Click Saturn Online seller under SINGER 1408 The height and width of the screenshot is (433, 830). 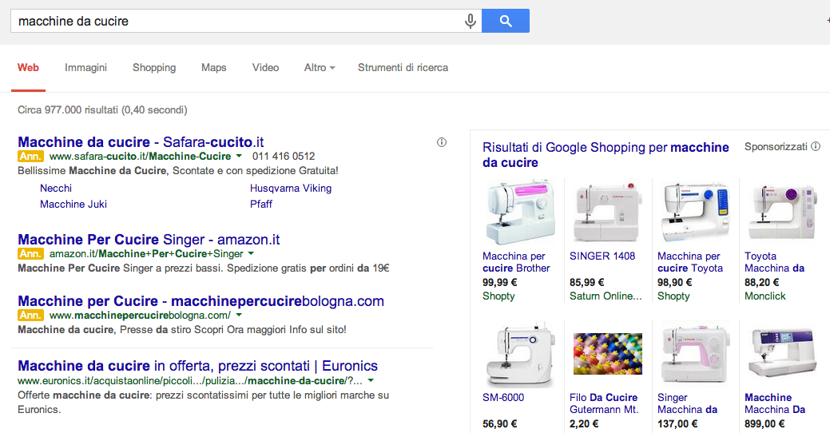click(x=606, y=296)
